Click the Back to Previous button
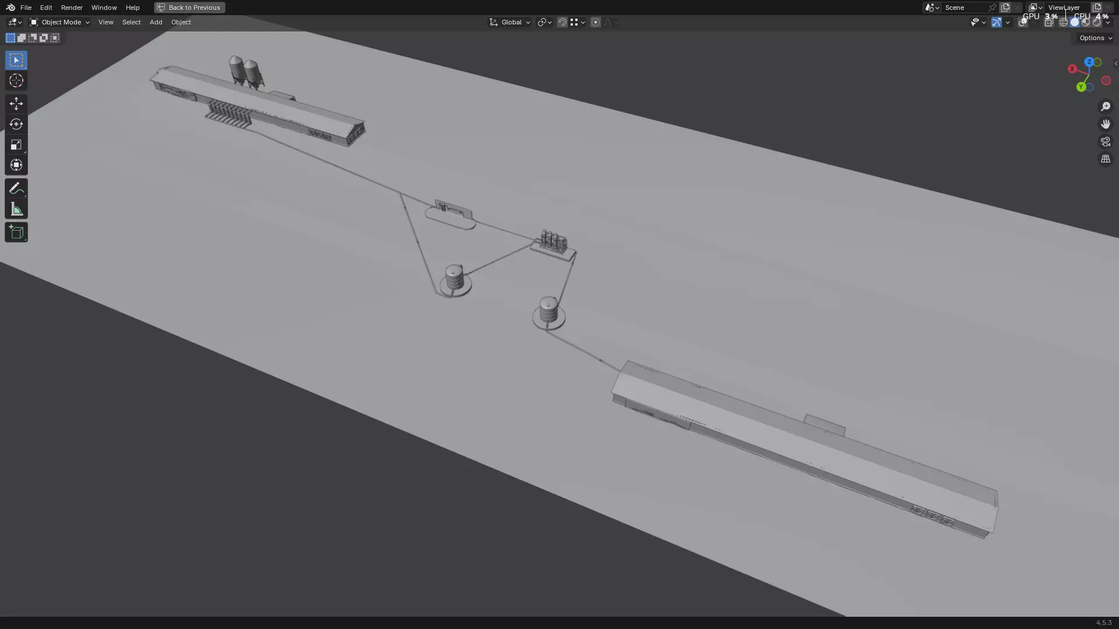This screenshot has width=1119, height=629. 189,8
